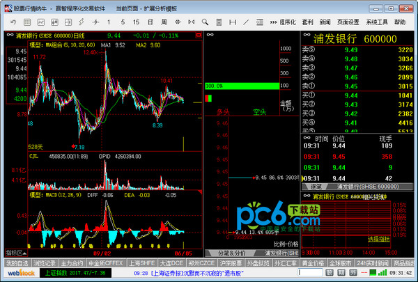Screen dimensions: 418x282
Task: Open the 全球股市 tab
Action: [340, 263]
